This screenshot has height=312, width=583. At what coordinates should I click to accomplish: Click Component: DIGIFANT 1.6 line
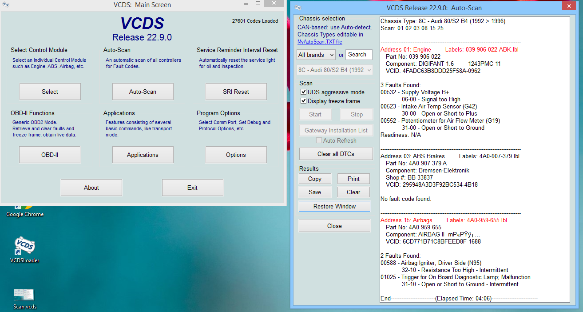coord(443,64)
